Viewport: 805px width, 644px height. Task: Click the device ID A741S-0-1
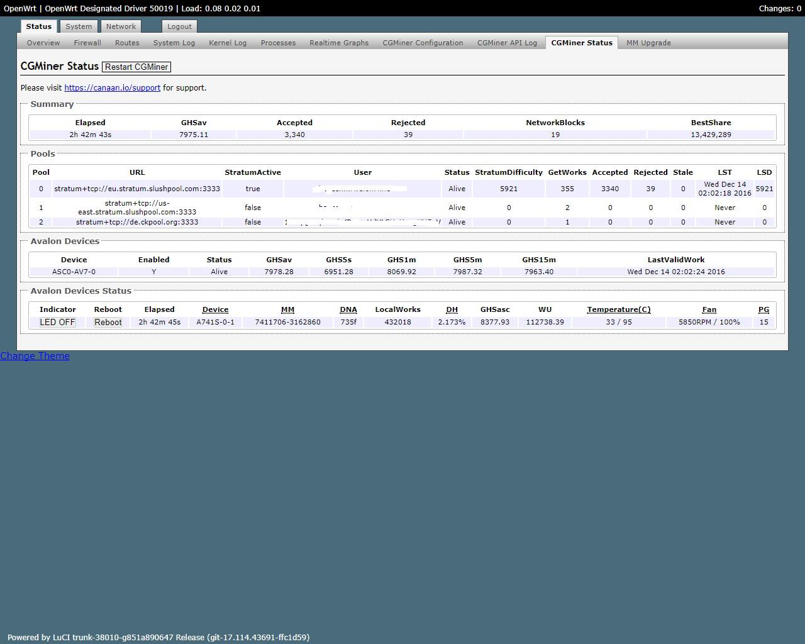tap(215, 322)
